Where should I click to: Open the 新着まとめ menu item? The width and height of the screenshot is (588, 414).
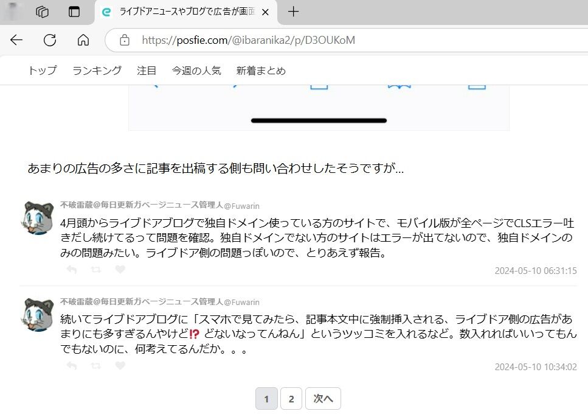tap(261, 71)
